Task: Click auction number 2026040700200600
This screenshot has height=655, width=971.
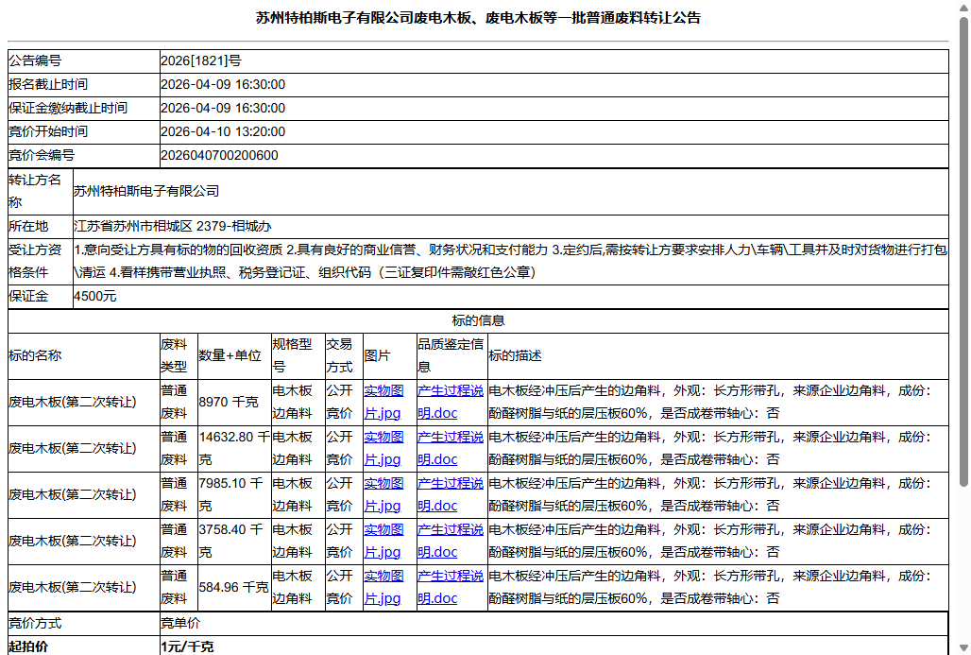Action: pos(219,156)
